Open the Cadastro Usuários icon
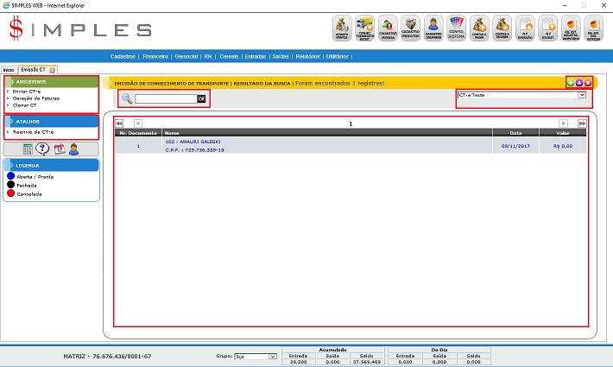Viewport: 613px width, 367px height. click(x=434, y=28)
